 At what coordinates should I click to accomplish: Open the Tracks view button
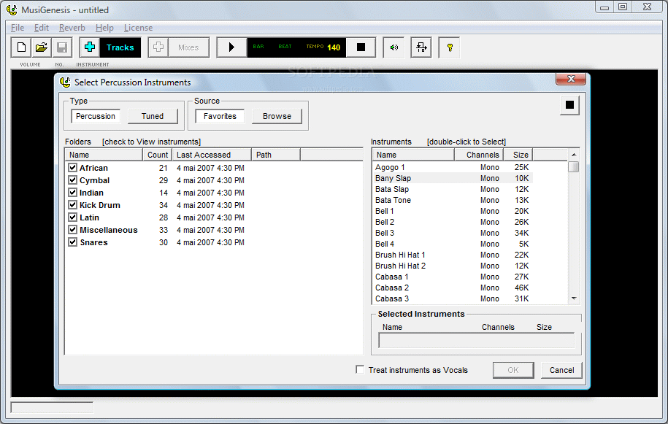click(120, 47)
